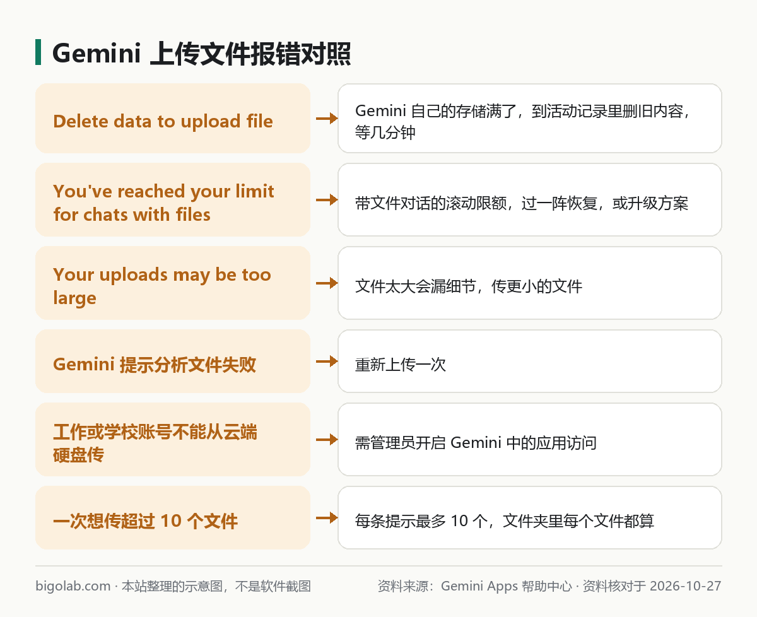
Task: Click the text "带文件对话的滚动限额"
Action: pyautogui.click(x=430, y=203)
